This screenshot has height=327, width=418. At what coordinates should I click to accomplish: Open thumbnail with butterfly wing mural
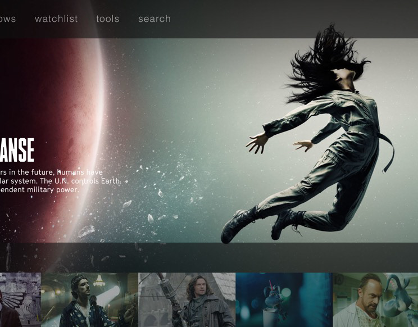(x=20, y=300)
